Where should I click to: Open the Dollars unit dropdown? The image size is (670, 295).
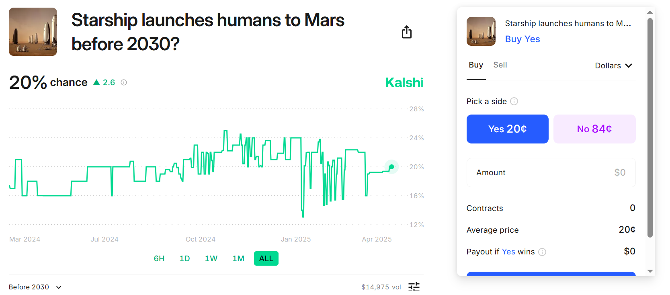613,66
